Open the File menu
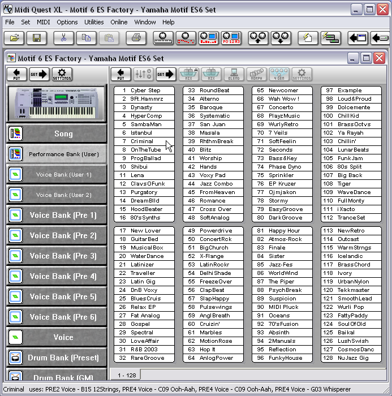392x396 pixels. click(10, 22)
